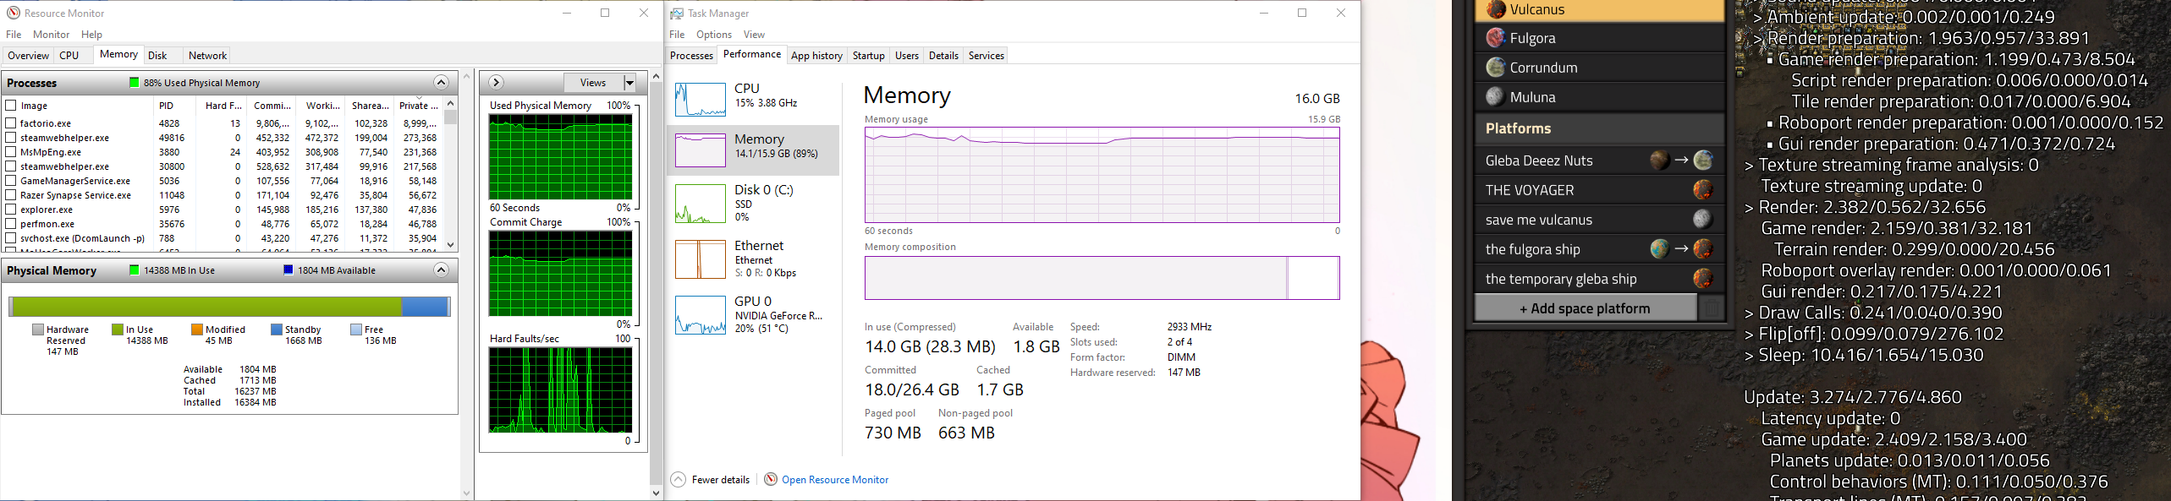Screen dimensions: 2171x501
Task: Click the green In Use legend swatch
Action: (x=118, y=329)
